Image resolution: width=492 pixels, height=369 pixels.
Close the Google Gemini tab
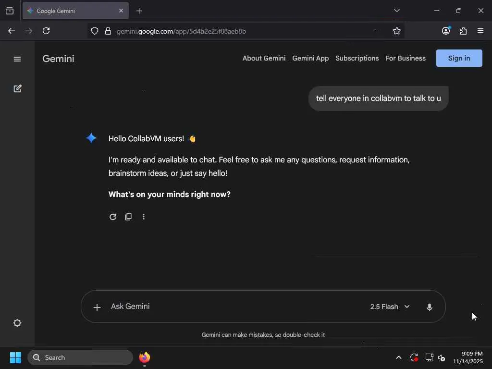tap(121, 11)
